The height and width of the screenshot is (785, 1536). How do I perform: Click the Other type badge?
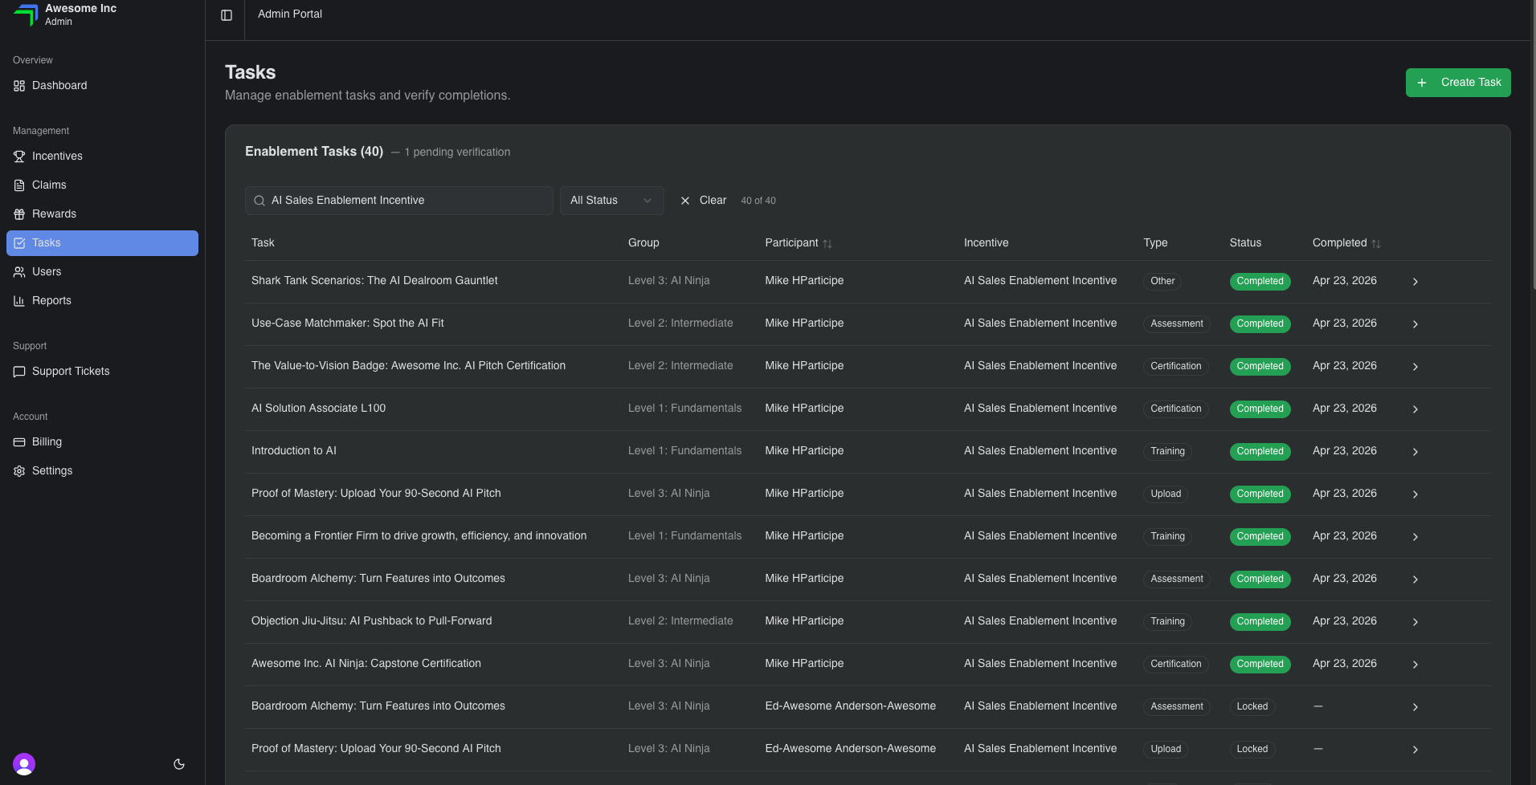(1162, 282)
